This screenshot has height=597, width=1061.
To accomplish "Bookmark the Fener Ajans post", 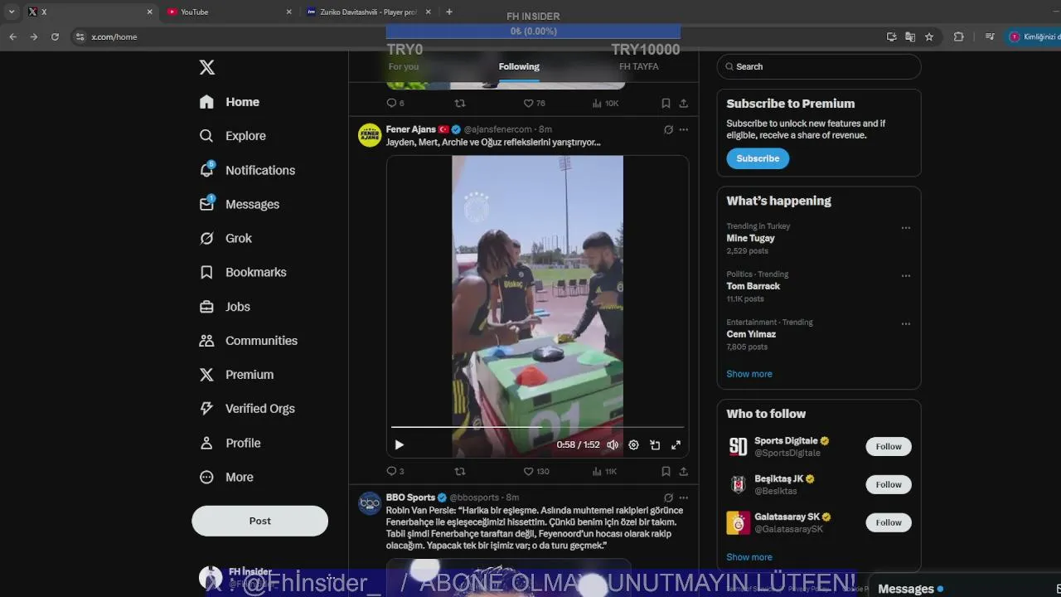I will pos(666,471).
